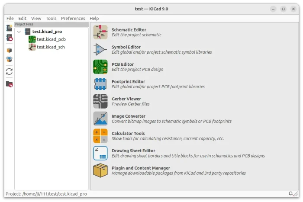Image resolution: width=303 pixels, height=202 pixels.
Task: Collapse the test.kicad_pro tree node
Action: [x=19, y=32]
